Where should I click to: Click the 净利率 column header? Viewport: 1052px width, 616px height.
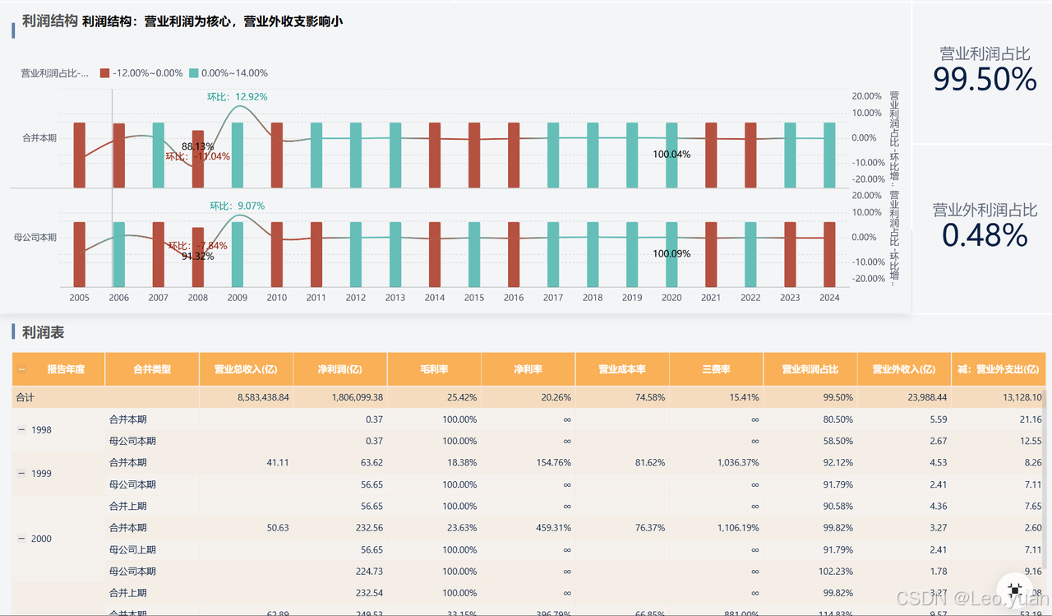click(x=528, y=369)
